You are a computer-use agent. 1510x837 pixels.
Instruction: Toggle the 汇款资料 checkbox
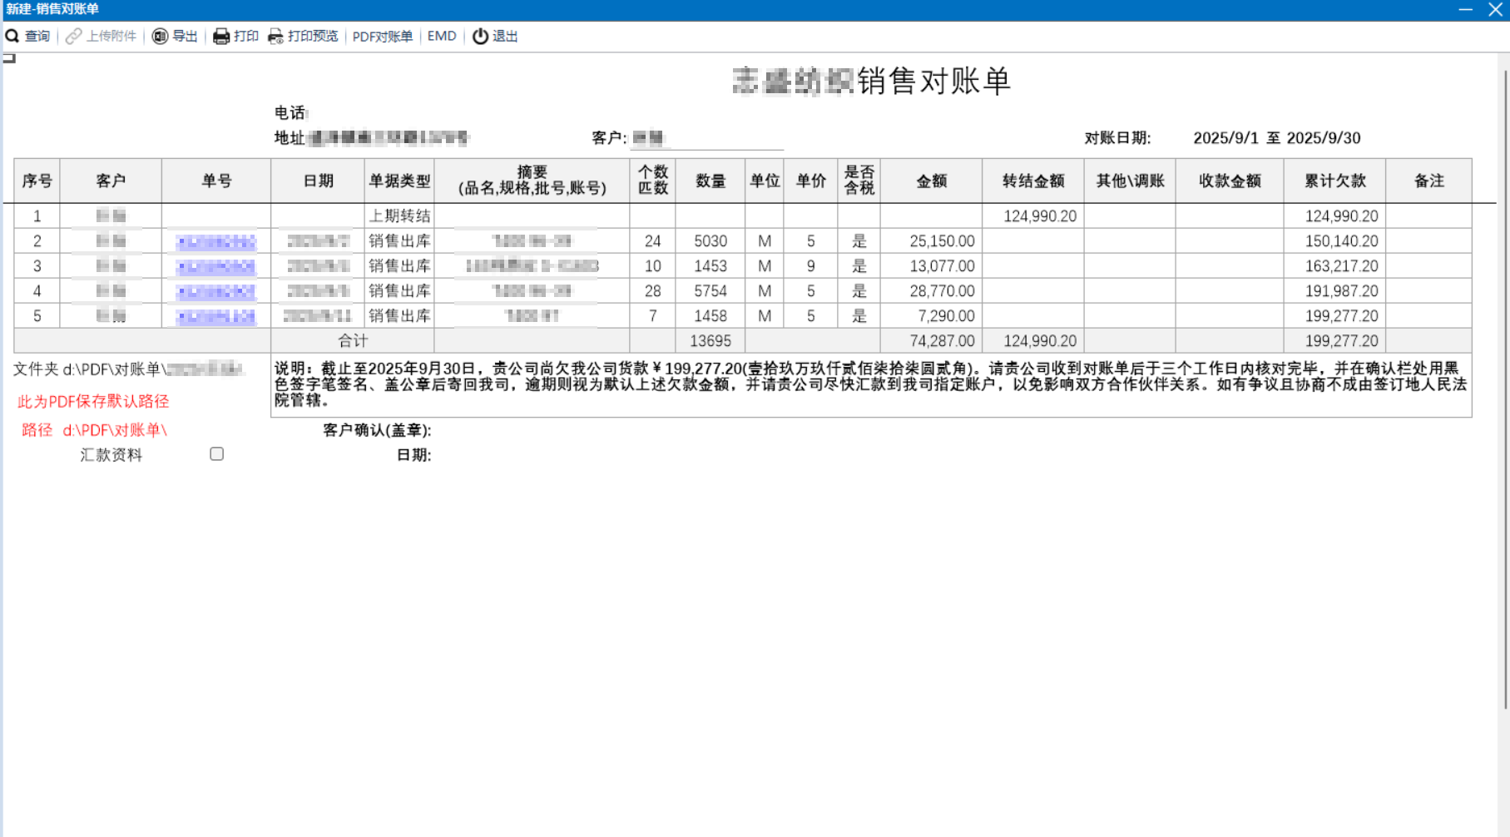(x=217, y=453)
